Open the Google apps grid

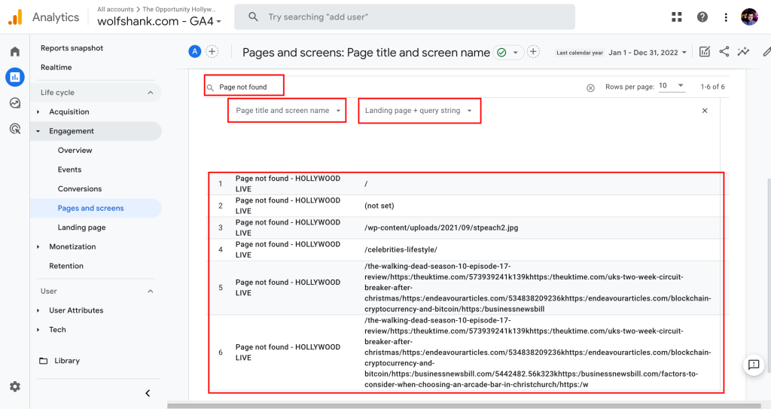677,17
